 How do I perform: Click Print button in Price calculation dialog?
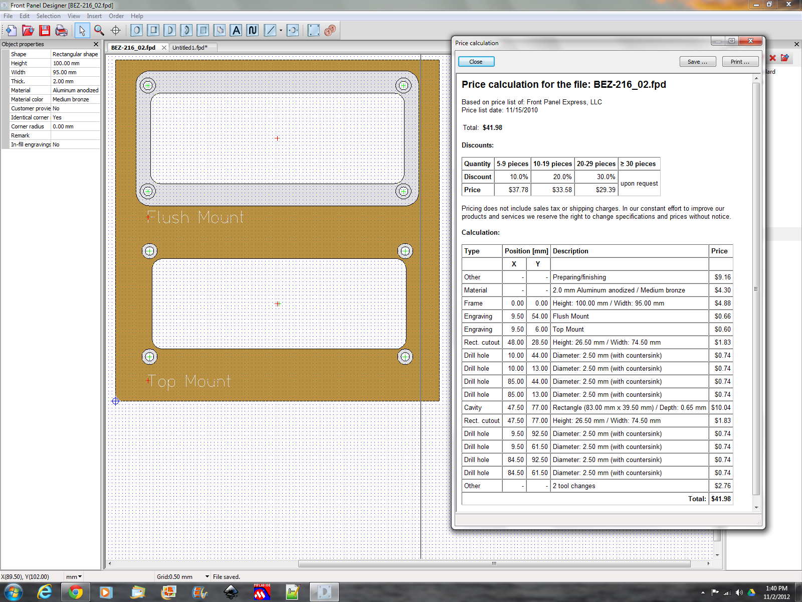pos(740,62)
